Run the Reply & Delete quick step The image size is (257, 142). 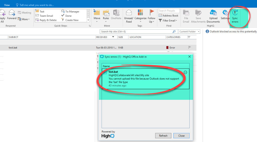pyautogui.click(x=46, y=20)
